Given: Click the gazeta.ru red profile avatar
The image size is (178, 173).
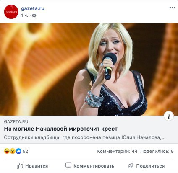Looking at the screenshot, I should (x=11, y=12).
